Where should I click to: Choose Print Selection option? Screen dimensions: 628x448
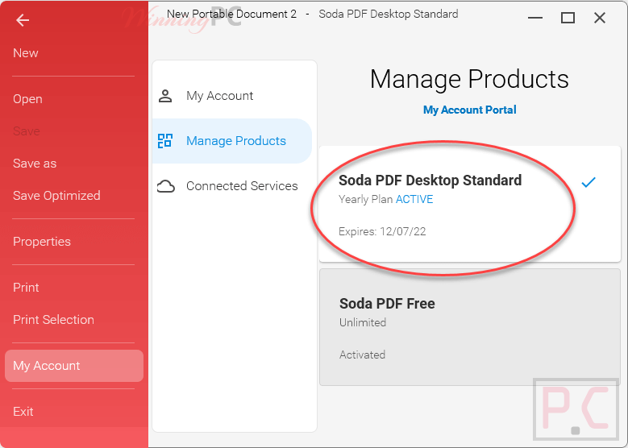(54, 320)
